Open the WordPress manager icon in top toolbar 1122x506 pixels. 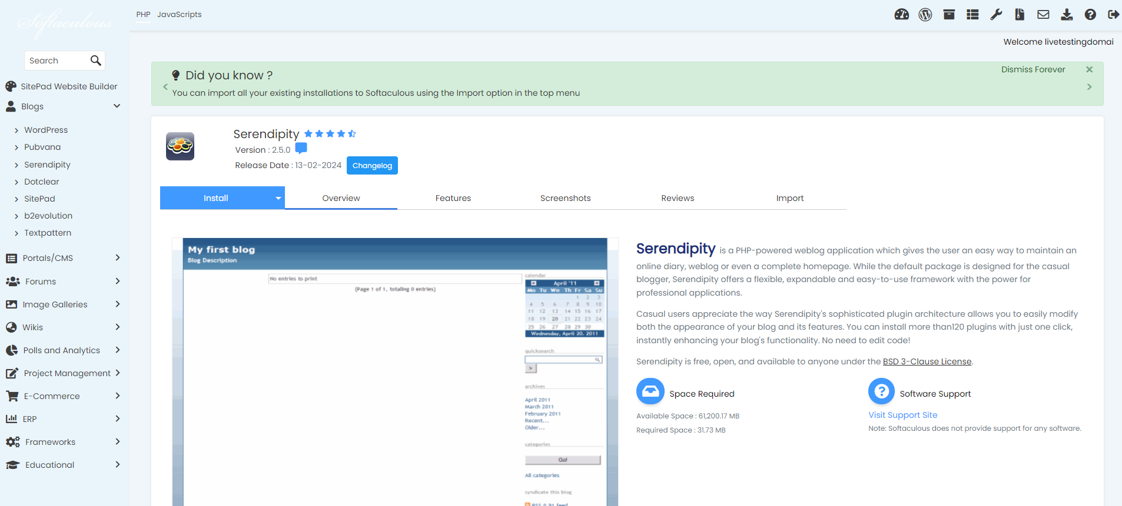click(925, 15)
